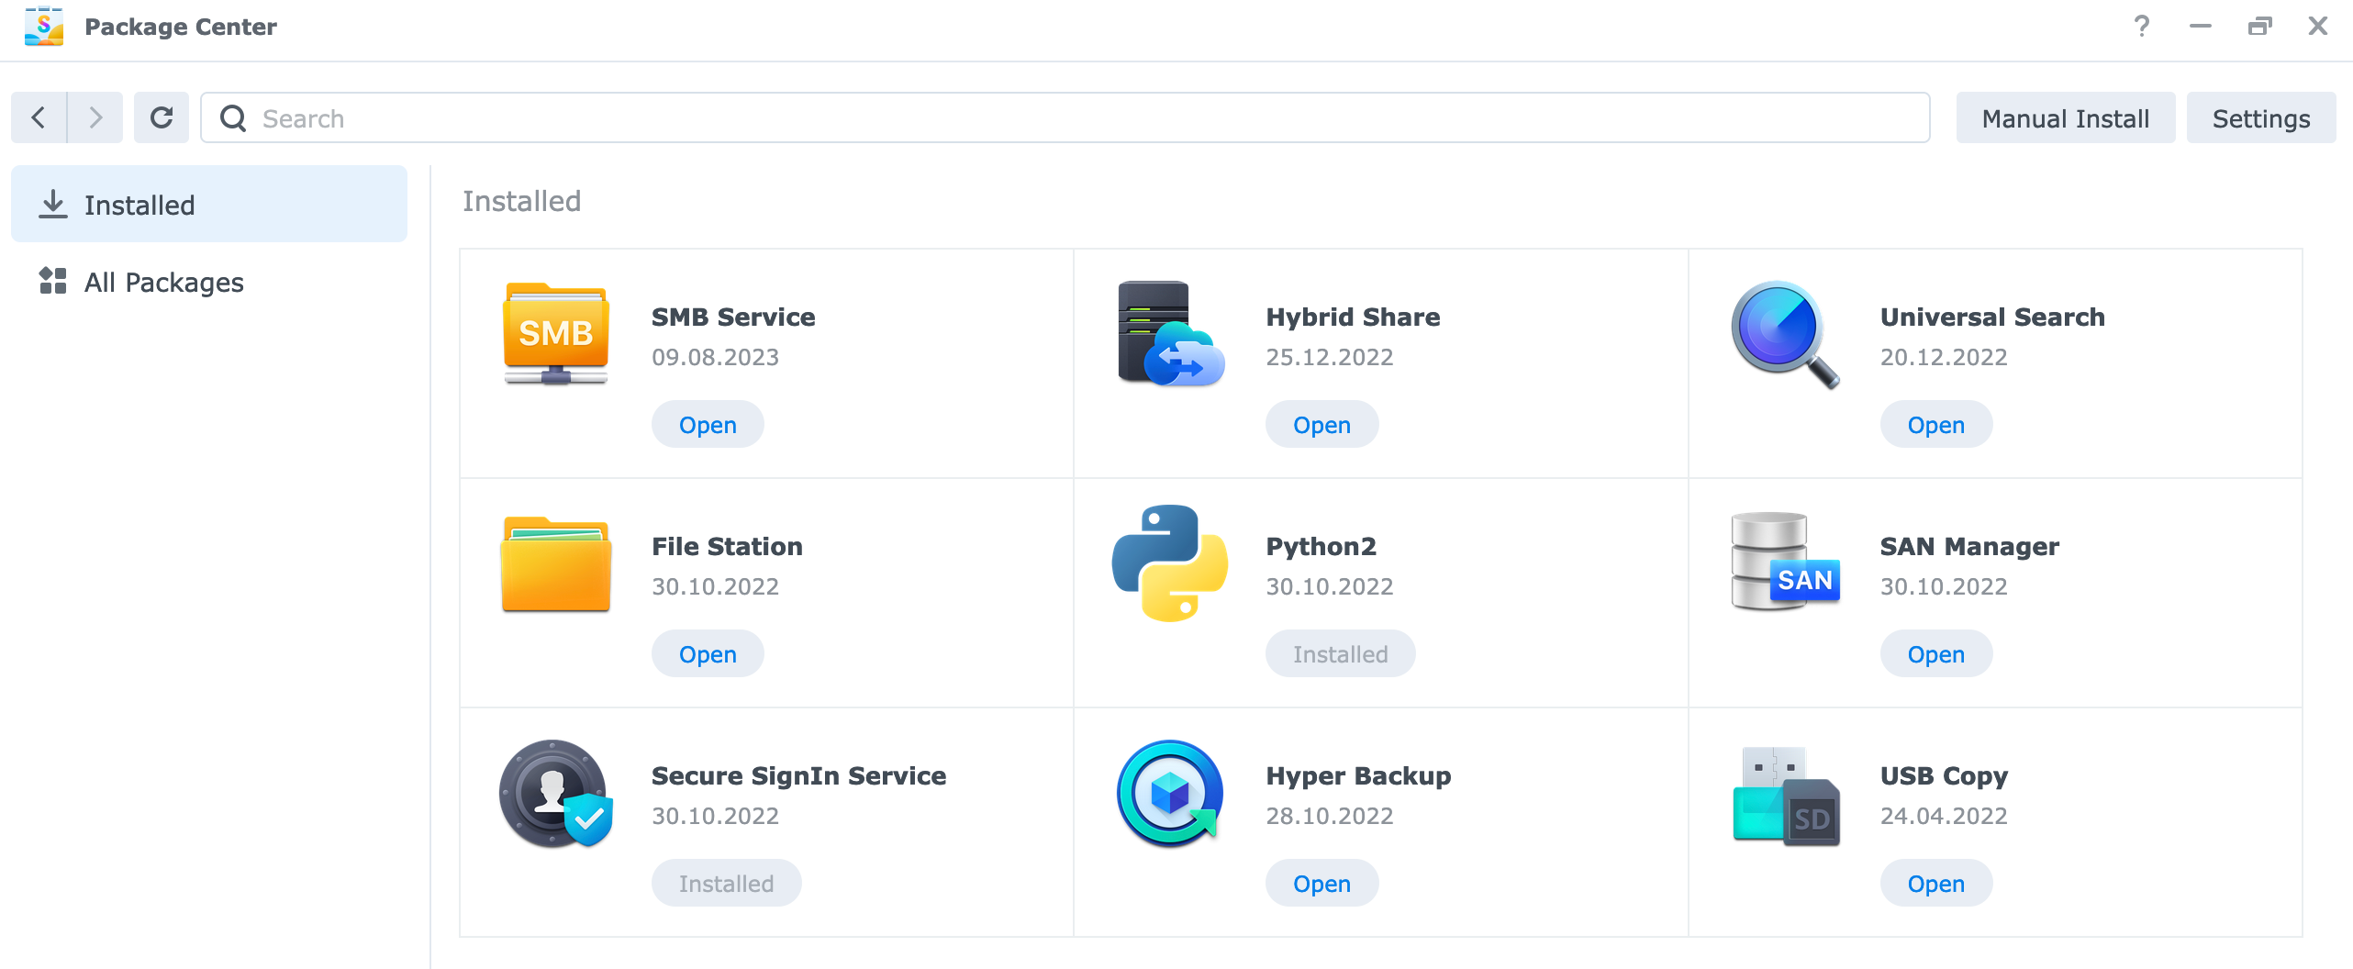Viewport: 2353px width, 969px height.
Task: Click the Search input field
Action: point(1065,117)
